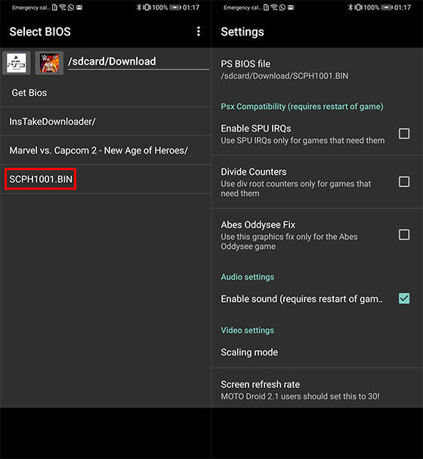Screen dimensions: 423x459
Task: Select the SCPH1001.BIN file
Action: [x=41, y=179]
